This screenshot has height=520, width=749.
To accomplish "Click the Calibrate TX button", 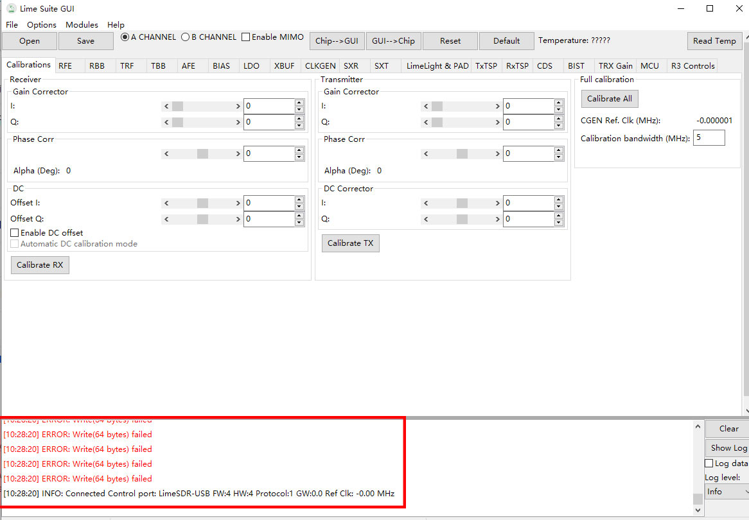I will pyautogui.click(x=351, y=243).
